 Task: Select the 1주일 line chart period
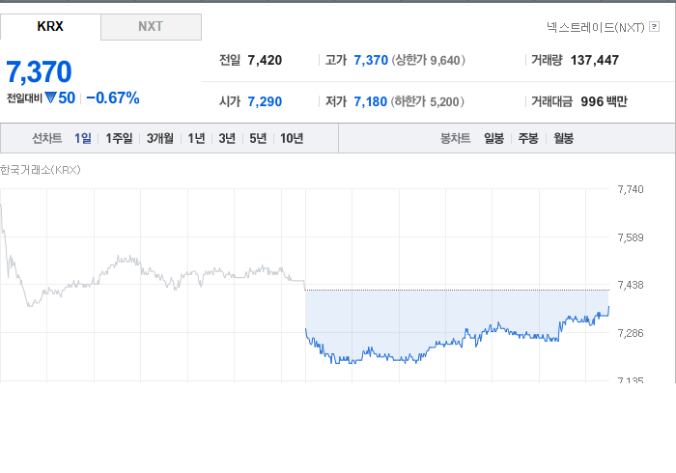tap(119, 138)
